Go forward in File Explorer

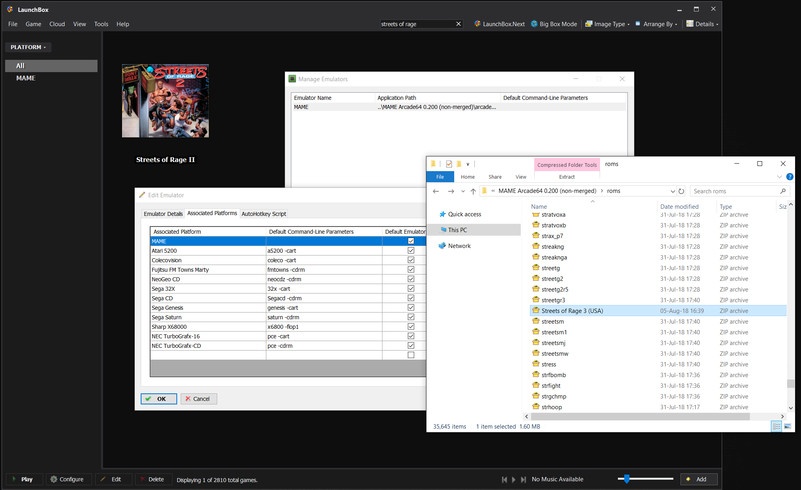(x=451, y=191)
